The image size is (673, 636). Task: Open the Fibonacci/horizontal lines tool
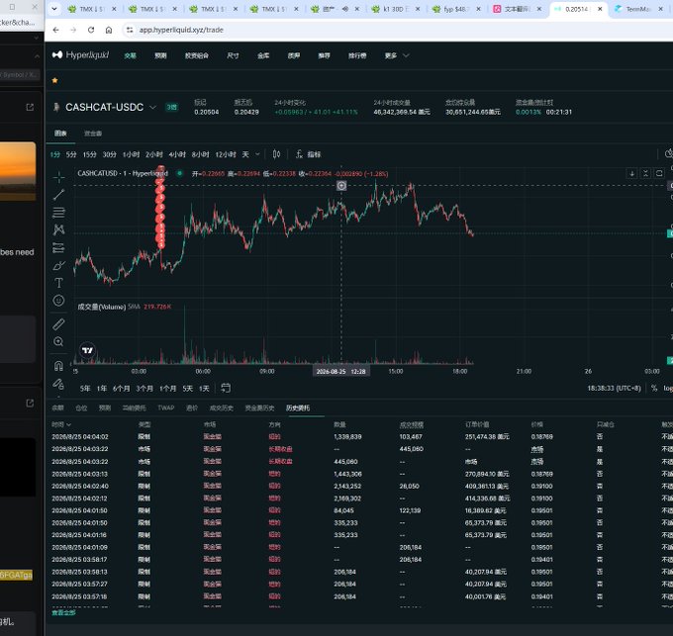(58, 213)
